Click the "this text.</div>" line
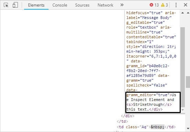This screenshot has width=190, height=132. click(144, 109)
